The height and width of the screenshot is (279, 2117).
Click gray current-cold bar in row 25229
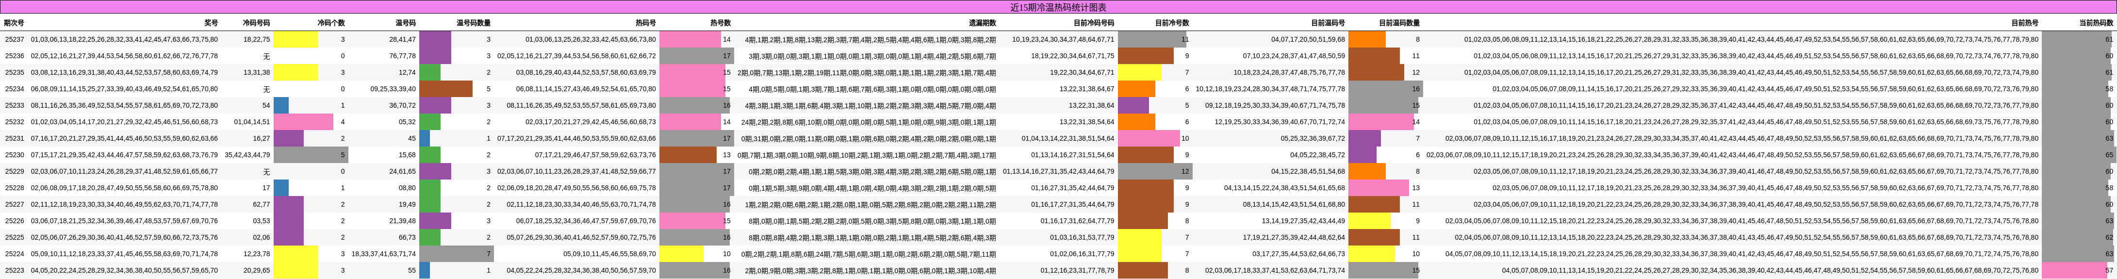coord(1155,171)
